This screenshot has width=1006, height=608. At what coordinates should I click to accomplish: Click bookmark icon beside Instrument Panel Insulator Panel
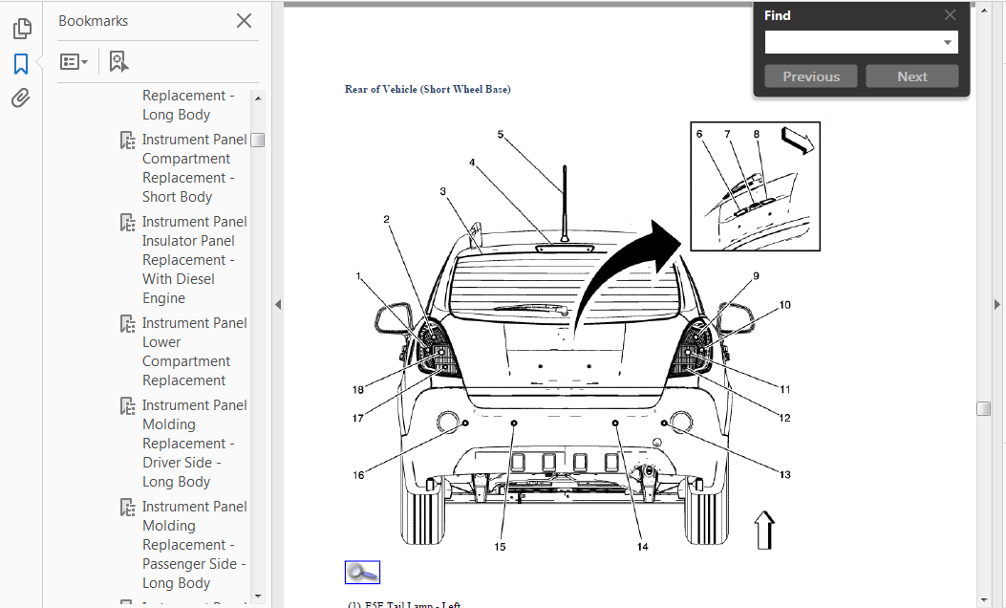[128, 222]
